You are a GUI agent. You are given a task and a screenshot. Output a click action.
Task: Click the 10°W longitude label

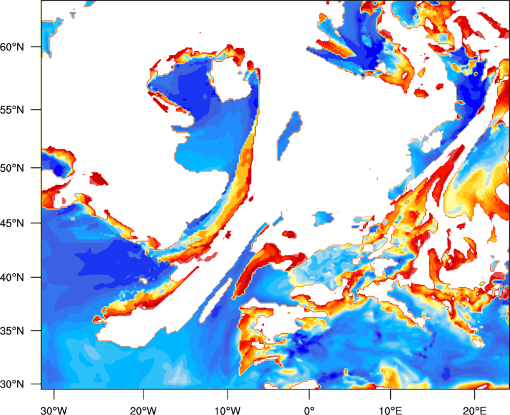point(228,411)
